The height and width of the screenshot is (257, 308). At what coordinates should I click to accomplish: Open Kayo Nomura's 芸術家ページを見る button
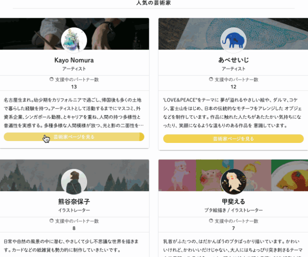74,137
